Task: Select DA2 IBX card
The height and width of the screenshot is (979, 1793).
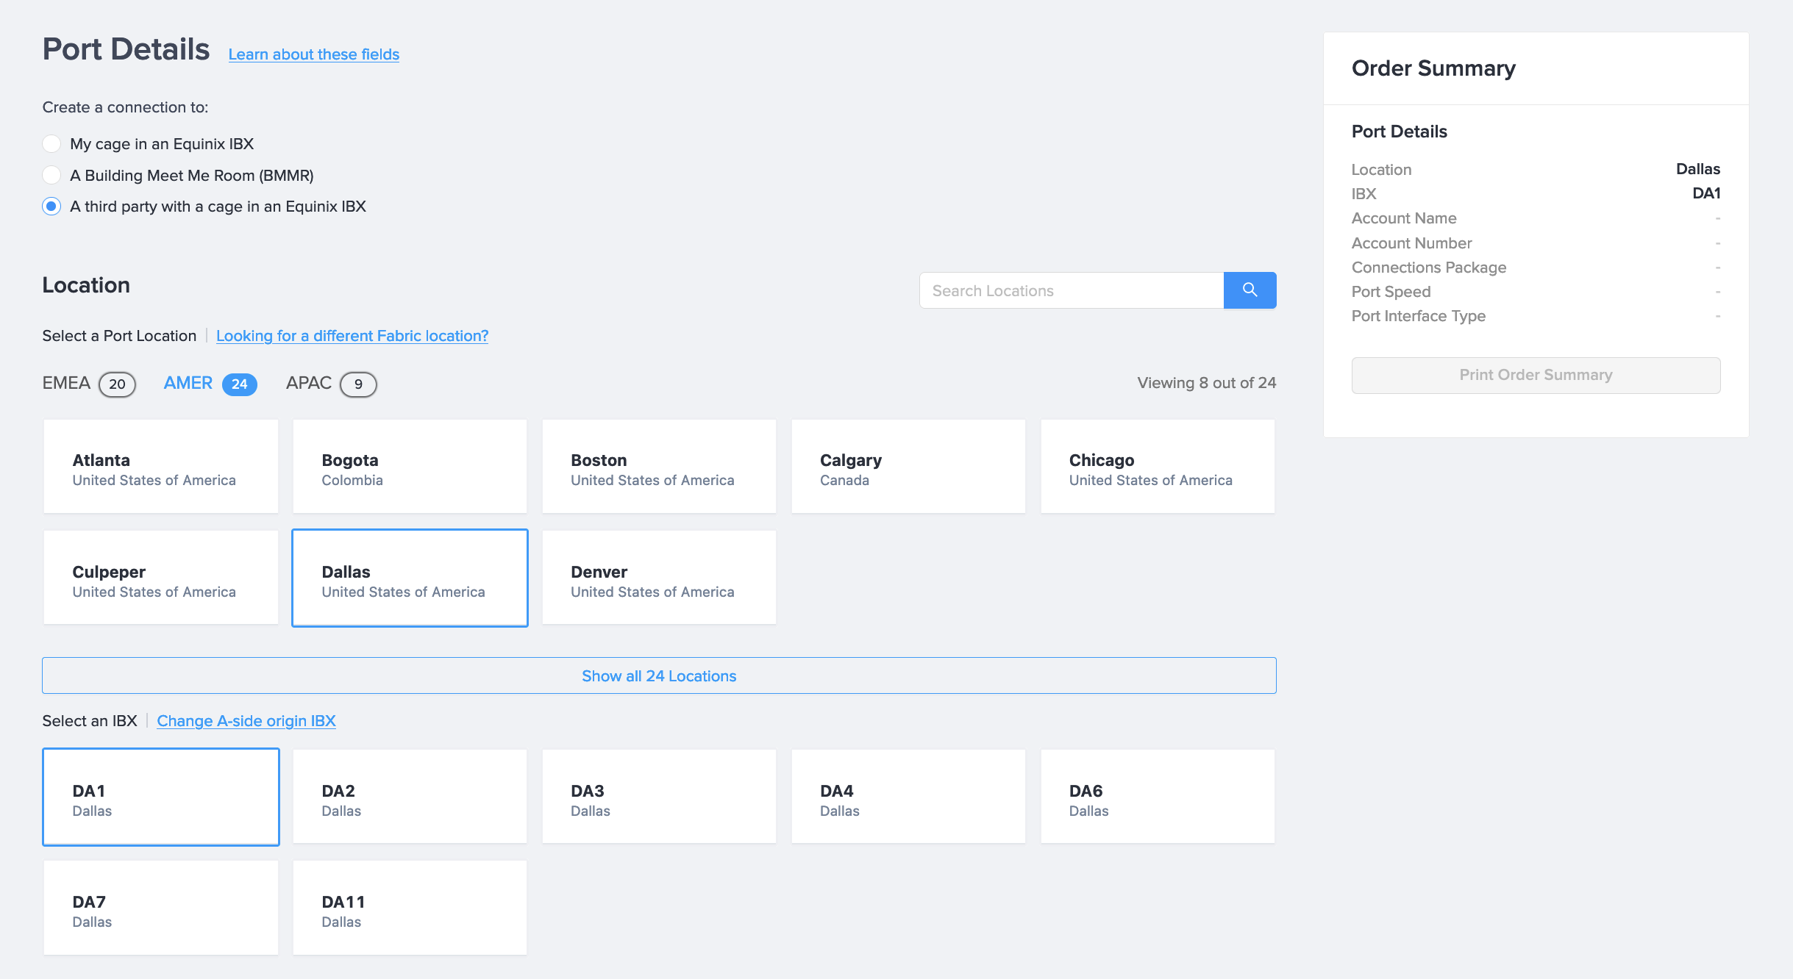Action: pos(410,797)
